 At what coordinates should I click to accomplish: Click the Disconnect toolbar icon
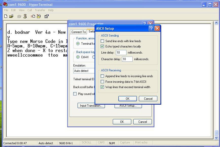(25, 16)
